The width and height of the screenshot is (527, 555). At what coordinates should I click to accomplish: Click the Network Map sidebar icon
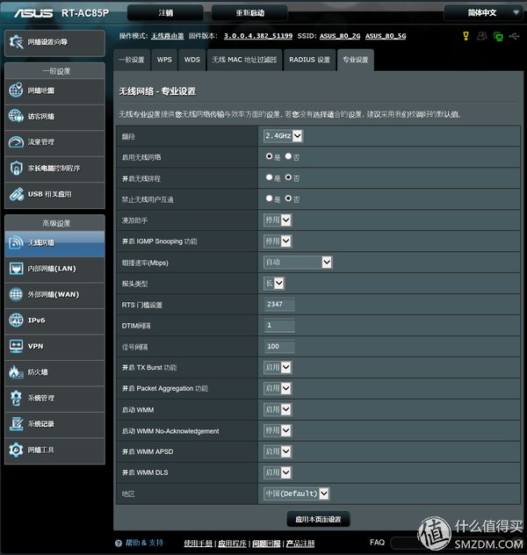coord(18,90)
